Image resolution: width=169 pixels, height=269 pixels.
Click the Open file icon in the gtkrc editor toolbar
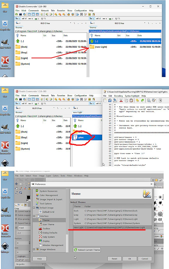pyautogui.click(x=110, y=100)
